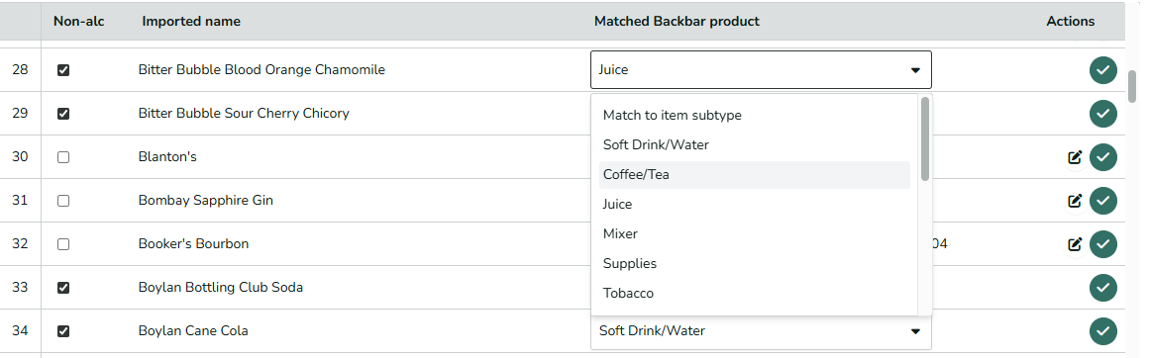Confirm match for Bitter Bubble Blood Orange Chamomile
The width and height of the screenshot is (1149, 358).
[1102, 70]
